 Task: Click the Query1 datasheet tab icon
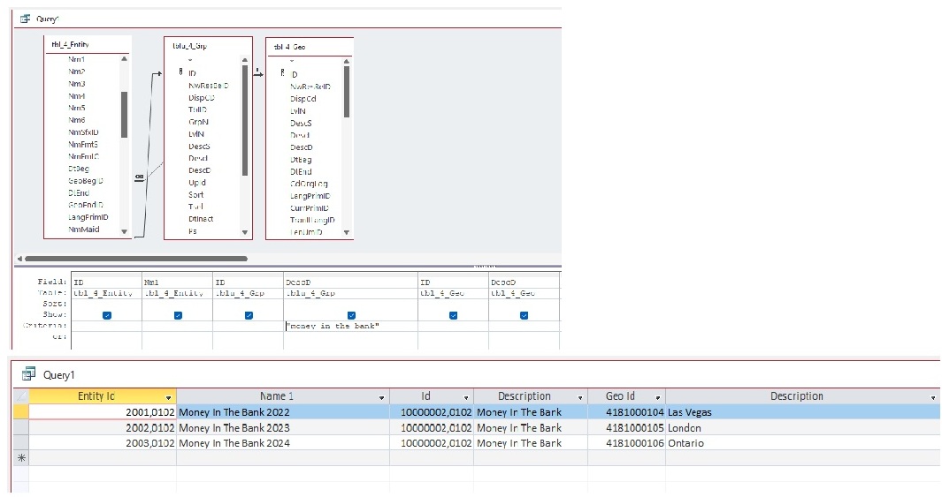pyautogui.click(x=28, y=374)
